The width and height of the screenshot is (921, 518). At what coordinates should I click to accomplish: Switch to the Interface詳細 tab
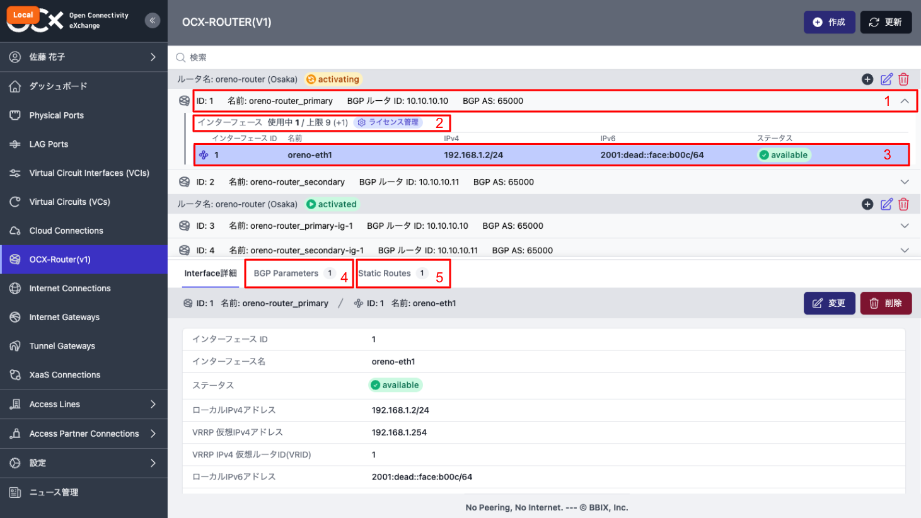tap(211, 273)
